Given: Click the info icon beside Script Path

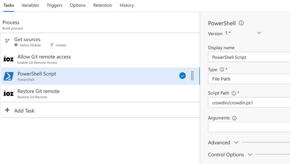Looking at the screenshot, I should point(234,93).
